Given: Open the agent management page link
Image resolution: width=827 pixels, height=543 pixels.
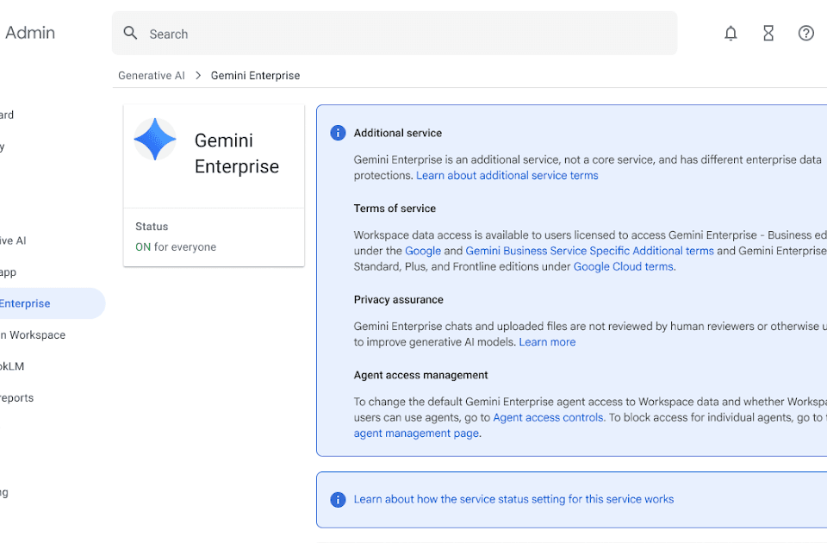Looking at the screenshot, I should [416, 434].
